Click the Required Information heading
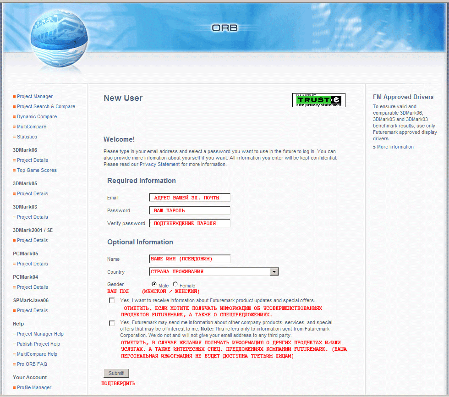The image size is (449, 397). [x=142, y=181]
